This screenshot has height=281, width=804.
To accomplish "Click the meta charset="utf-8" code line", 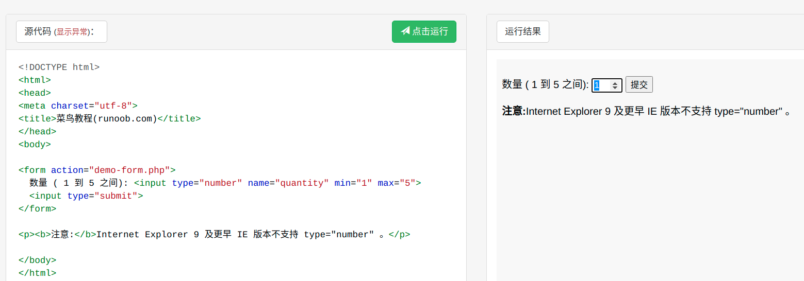I will (78, 106).
